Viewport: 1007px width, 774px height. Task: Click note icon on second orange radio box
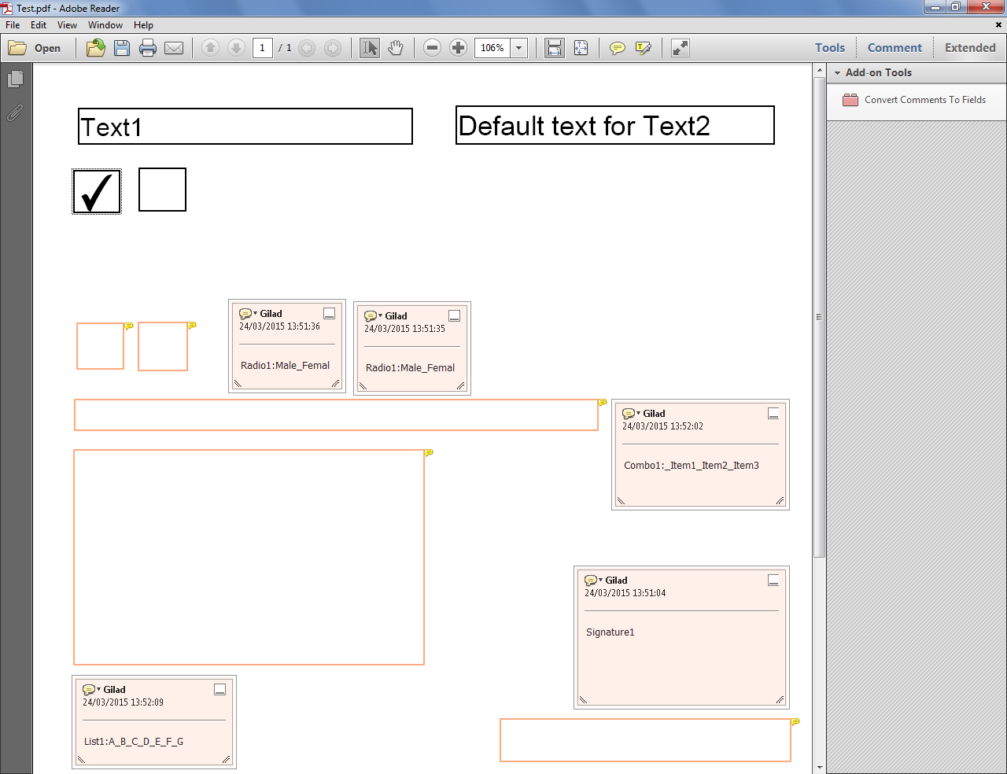[x=192, y=325]
